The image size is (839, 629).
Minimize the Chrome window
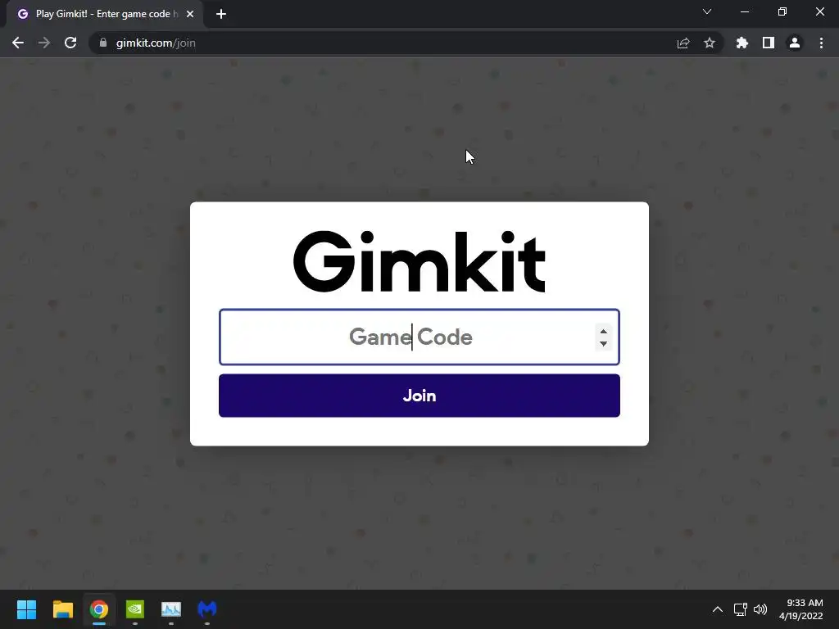[x=744, y=11]
